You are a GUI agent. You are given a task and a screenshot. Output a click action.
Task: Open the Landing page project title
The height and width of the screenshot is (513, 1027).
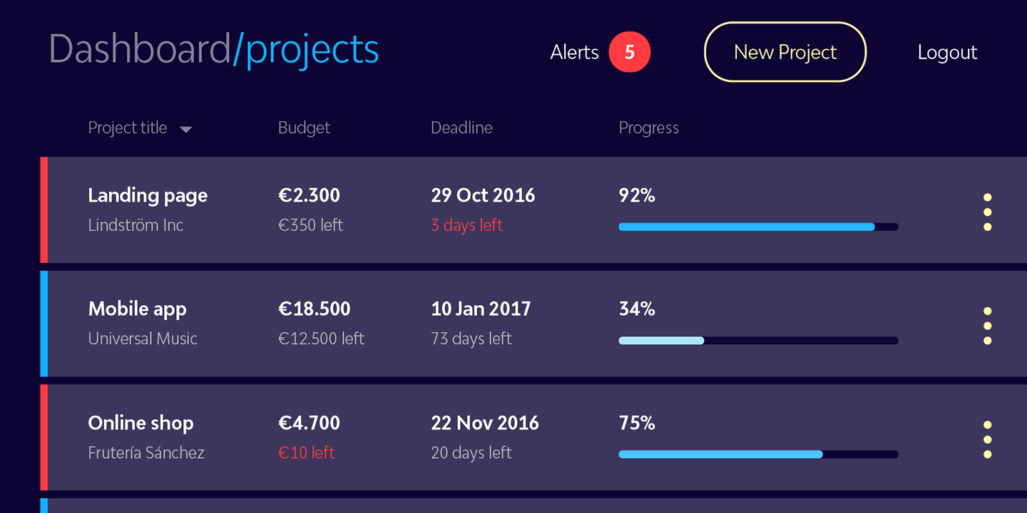pyautogui.click(x=148, y=195)
